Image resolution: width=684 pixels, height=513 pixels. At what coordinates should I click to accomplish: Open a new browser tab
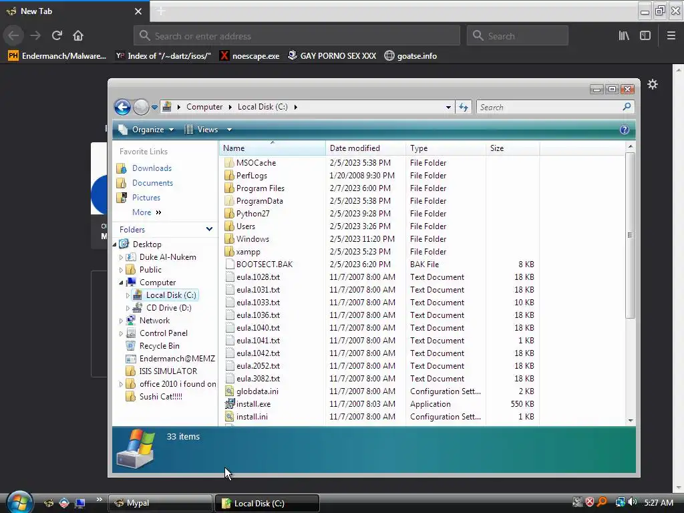click(161, 11)
